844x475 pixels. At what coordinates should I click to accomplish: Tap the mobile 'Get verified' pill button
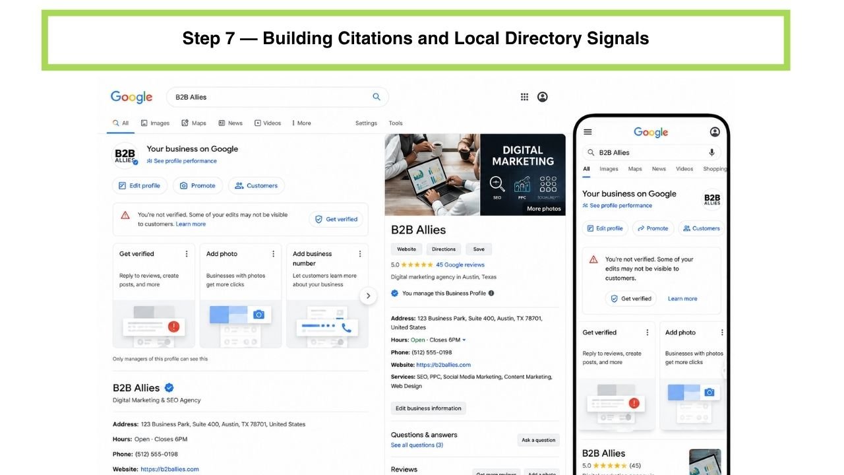631,299
